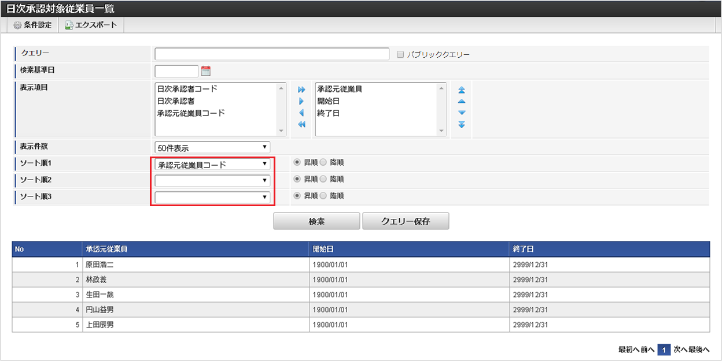
Task: Click the move-all-right double arrow icon
Action: 301,90
